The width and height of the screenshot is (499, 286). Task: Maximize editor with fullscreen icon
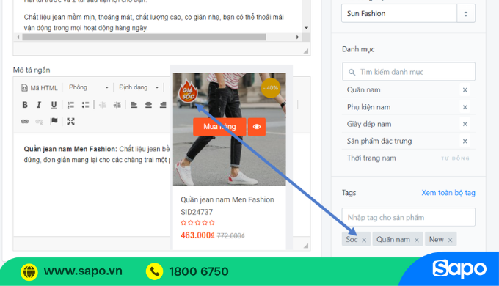pyautogui.click(x=70, y=122)
